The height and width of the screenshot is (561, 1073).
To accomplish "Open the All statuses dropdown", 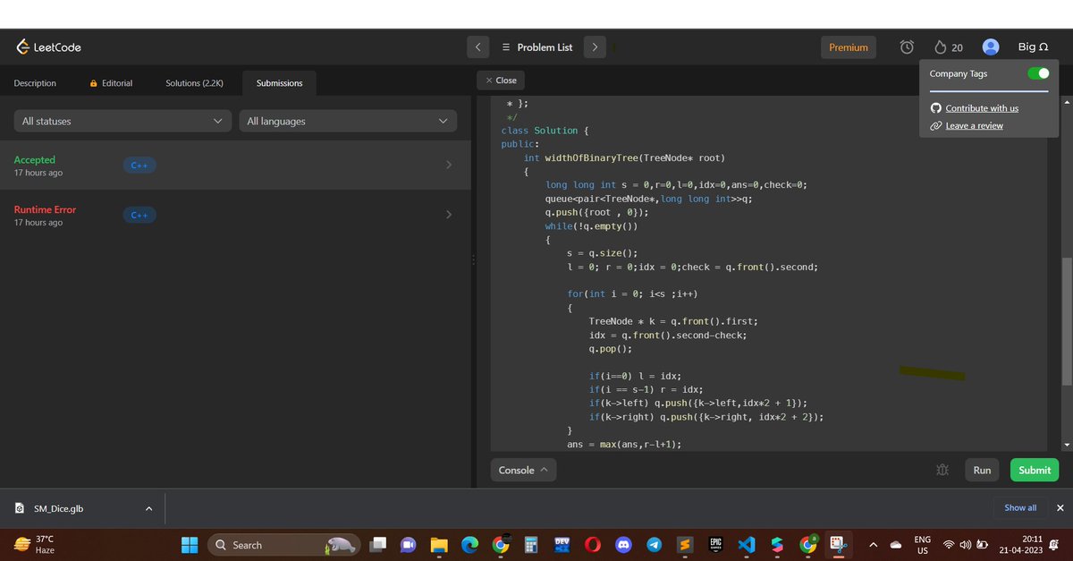I will click(x=123, y=121).
